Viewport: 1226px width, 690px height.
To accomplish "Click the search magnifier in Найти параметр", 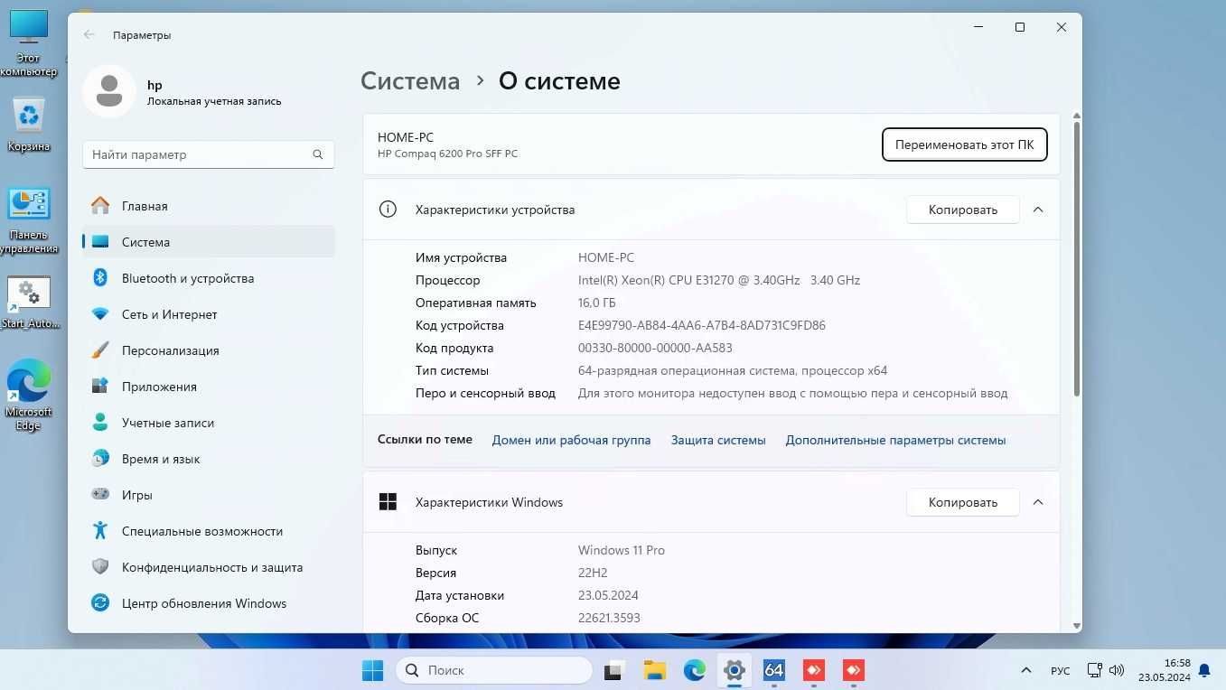I will (x=318, y=154).
